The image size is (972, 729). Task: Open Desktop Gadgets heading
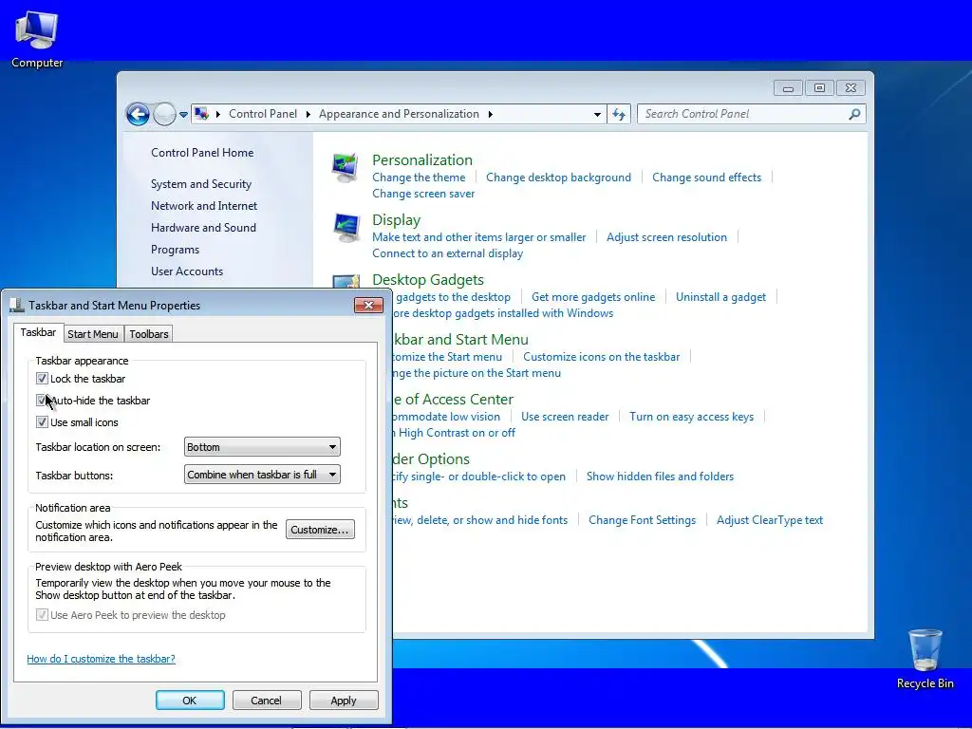[428, 280]
